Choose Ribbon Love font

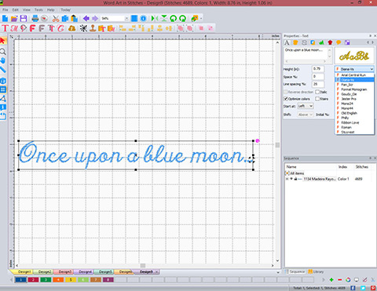click(x=354, y=122)
